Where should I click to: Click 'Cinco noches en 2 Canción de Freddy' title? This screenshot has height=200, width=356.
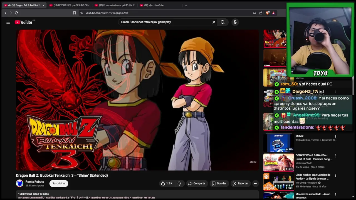pyautogui.click(x=313, y=177)
